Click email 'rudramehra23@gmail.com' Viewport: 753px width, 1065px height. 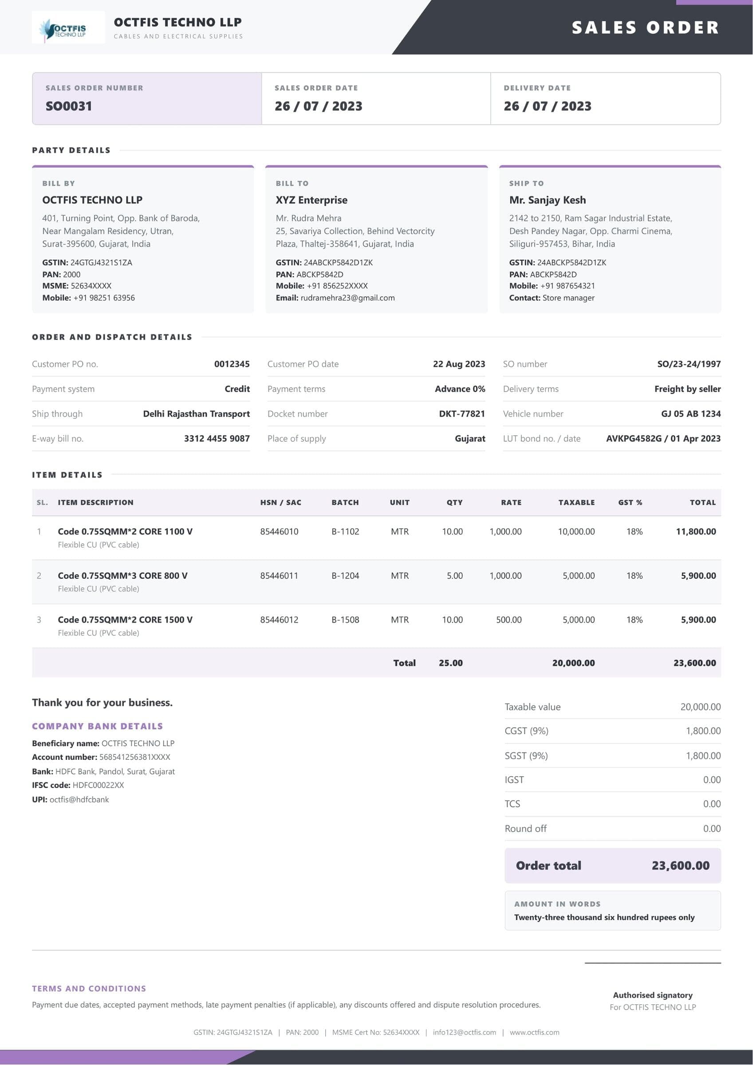[x=347, y=298]
